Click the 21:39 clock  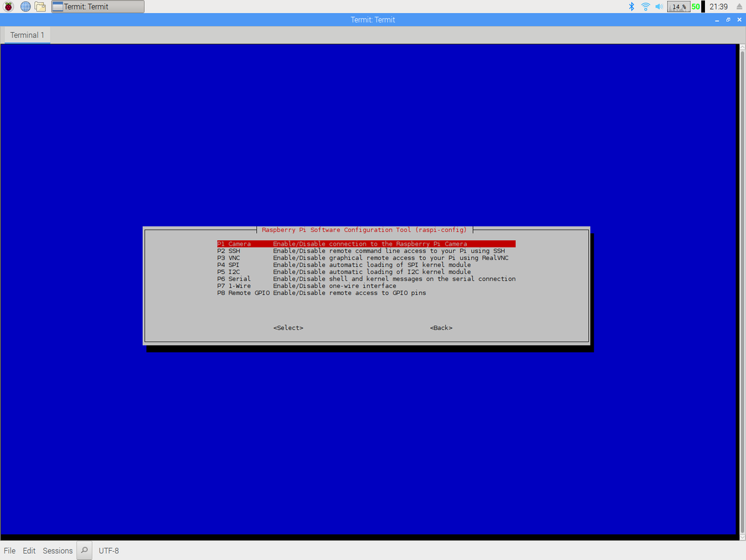718,7
